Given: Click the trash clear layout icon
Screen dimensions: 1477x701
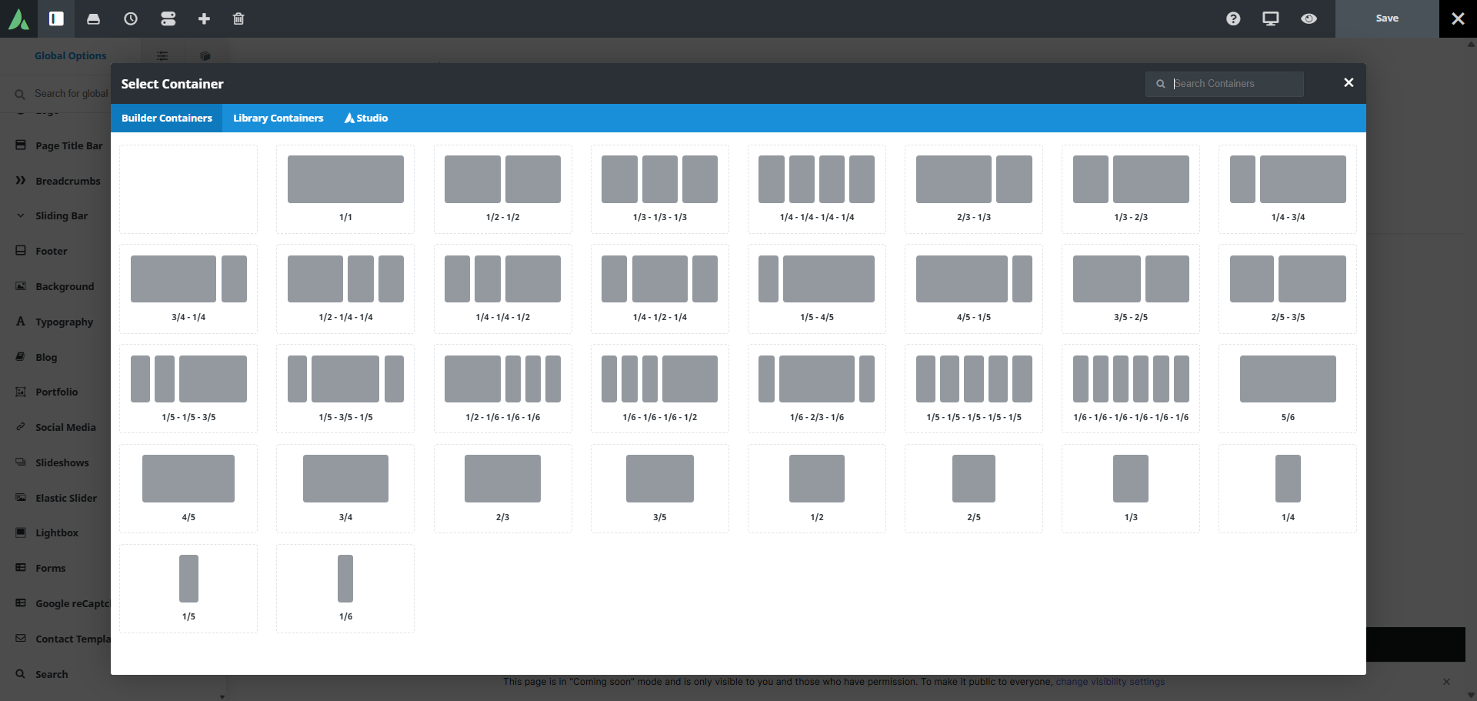Looking at the screenshot, I should click(238, 18).
